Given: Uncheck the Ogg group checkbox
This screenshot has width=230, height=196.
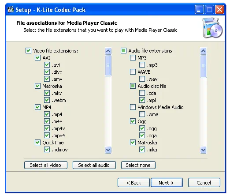Looking at the screenshot, I should coord(133,121).
